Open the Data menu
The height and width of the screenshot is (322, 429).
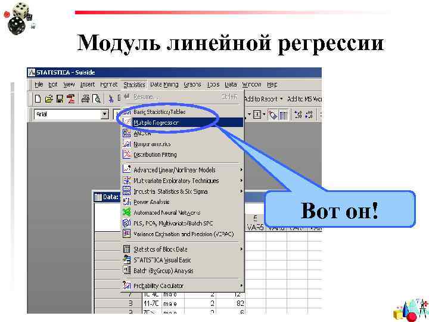231,85
